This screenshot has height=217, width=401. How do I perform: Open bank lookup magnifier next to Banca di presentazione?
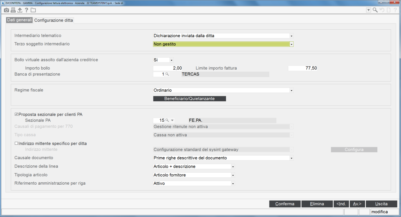167,74
